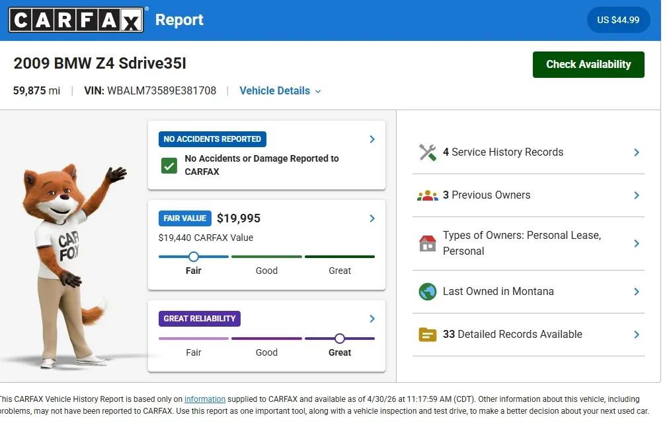Click the house Types of Owners icon
This screenshot has height=425, width=669.
tap(428, 243)
